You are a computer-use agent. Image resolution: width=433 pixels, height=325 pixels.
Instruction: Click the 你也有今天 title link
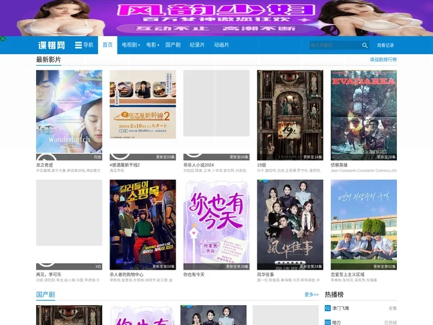tap(194, 274)
